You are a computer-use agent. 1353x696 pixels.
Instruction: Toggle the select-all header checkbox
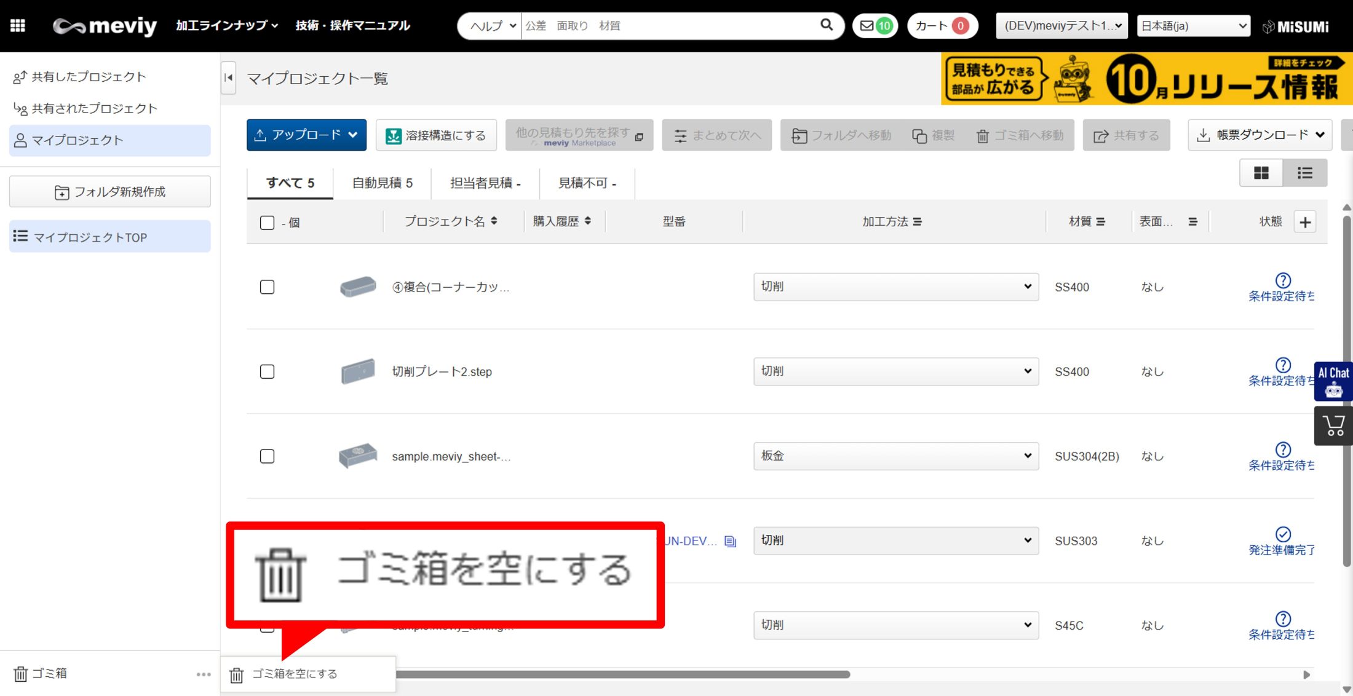point(267,223)
